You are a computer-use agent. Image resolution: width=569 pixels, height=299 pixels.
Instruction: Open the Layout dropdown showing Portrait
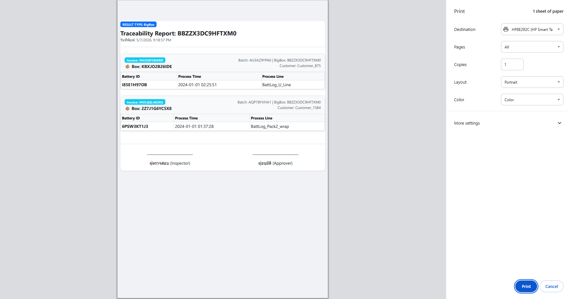click(x=532, y=82)
